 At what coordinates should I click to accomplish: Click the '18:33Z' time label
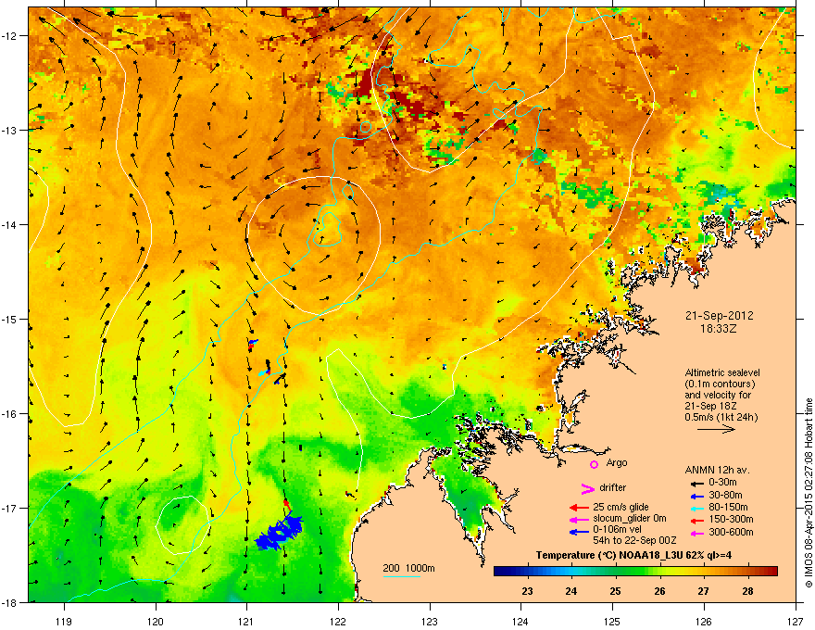[x=719, y=329]
